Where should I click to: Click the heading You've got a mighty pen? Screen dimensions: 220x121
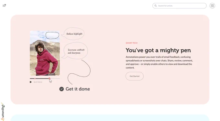158,50
